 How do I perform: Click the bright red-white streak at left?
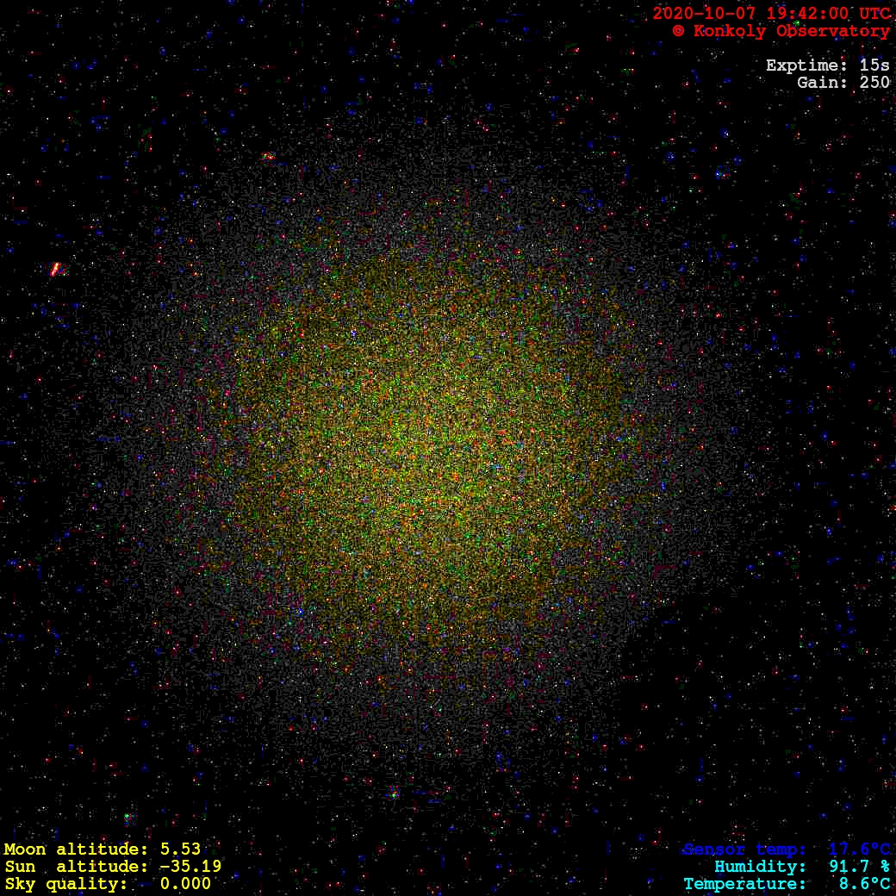[56, 270]
